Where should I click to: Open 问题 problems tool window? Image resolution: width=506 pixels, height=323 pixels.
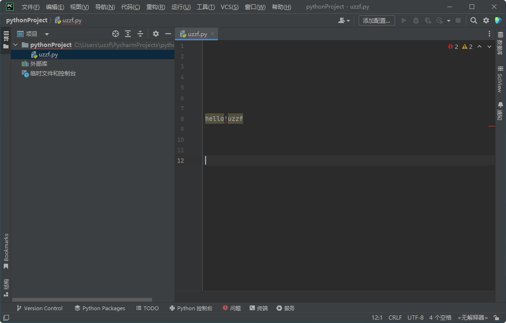click(x=232, y=308)
